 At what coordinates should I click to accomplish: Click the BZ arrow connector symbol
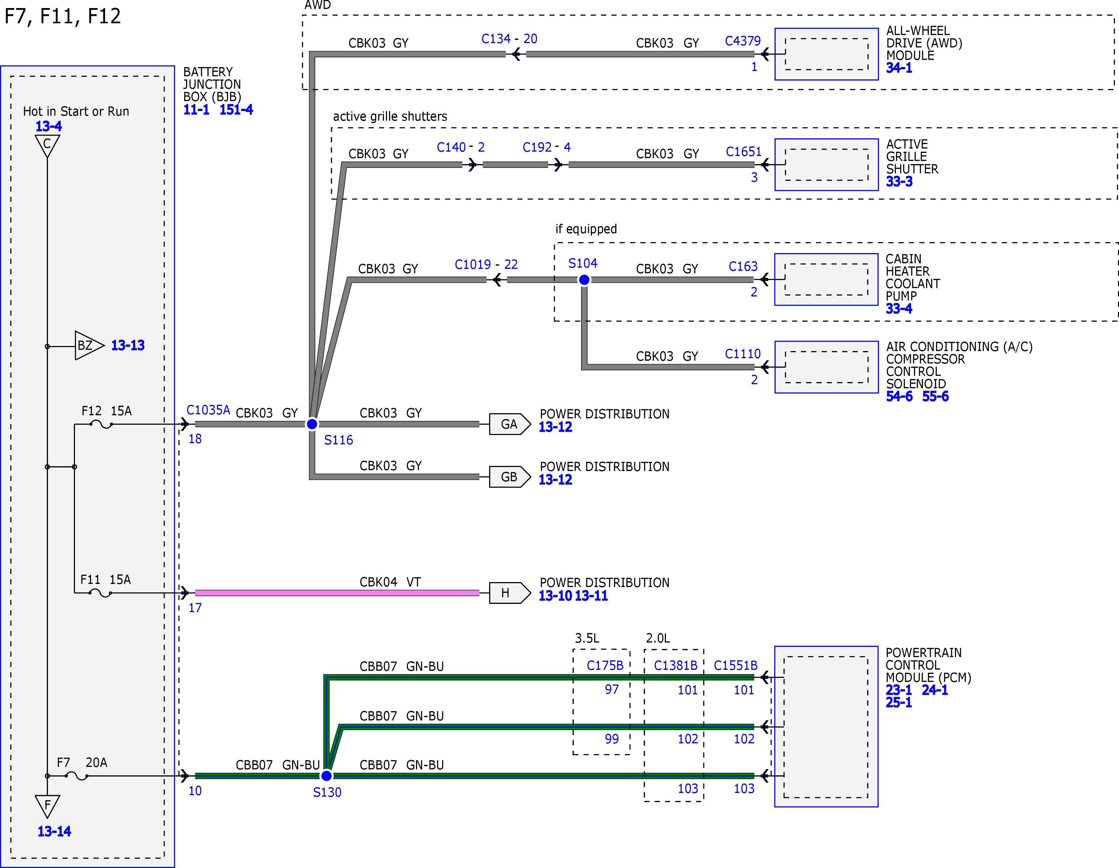(89, 345)
